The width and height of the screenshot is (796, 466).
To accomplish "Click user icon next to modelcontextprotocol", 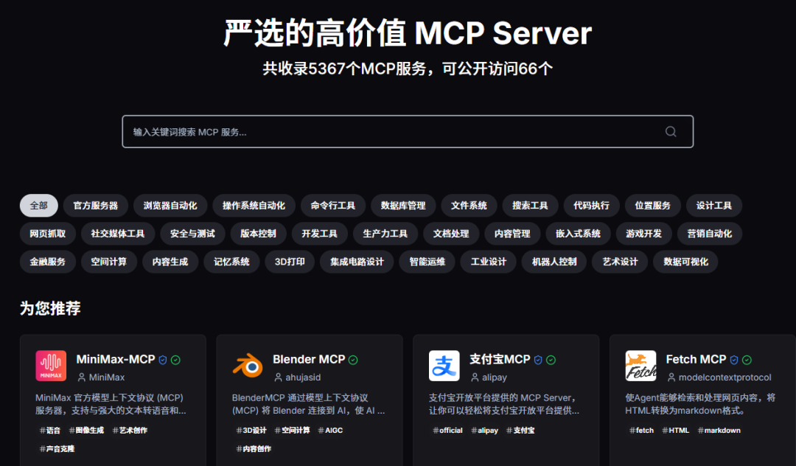I will pyautogui.click(x=671, y=378).
